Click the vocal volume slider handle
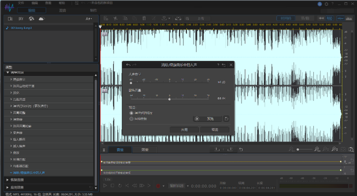This screenshot has height=196, width=357. tap(131, 83)
